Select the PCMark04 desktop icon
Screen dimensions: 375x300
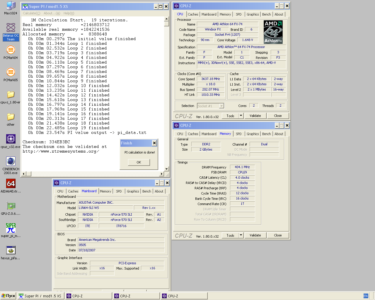tap(11, 52)
